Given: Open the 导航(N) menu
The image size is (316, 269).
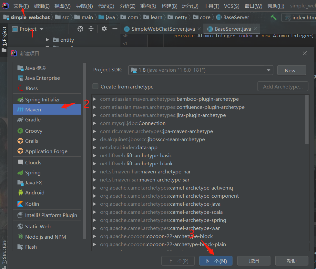Looking at the screenshot, I should click(x=85, y=6).
